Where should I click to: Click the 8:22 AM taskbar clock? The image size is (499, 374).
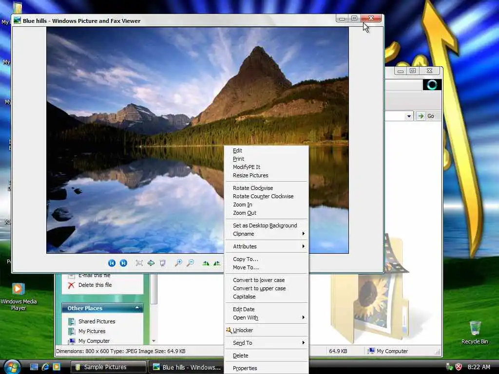[x=479, y=367]
